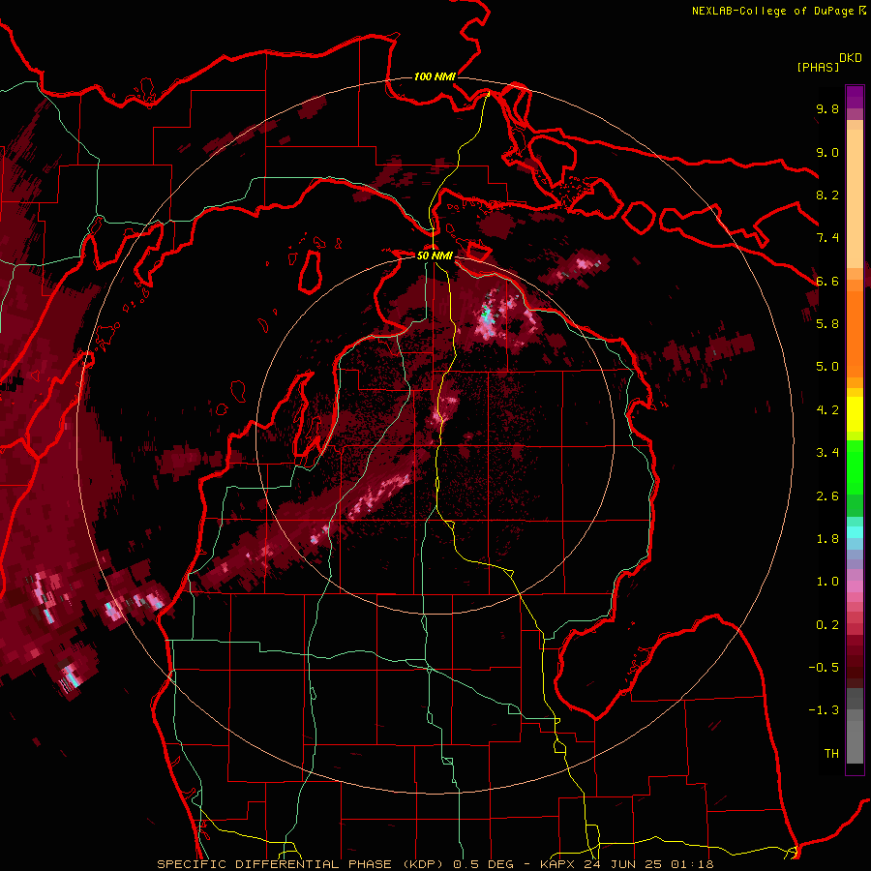
Task: Click the 24 JUN 25 01:18 timestamp
Action: [648, 864]
